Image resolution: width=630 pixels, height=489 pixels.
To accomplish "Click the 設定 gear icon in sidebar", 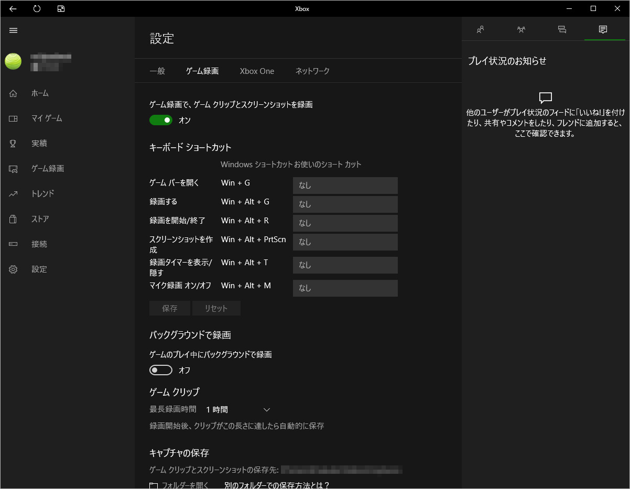I will coord(13,269).
